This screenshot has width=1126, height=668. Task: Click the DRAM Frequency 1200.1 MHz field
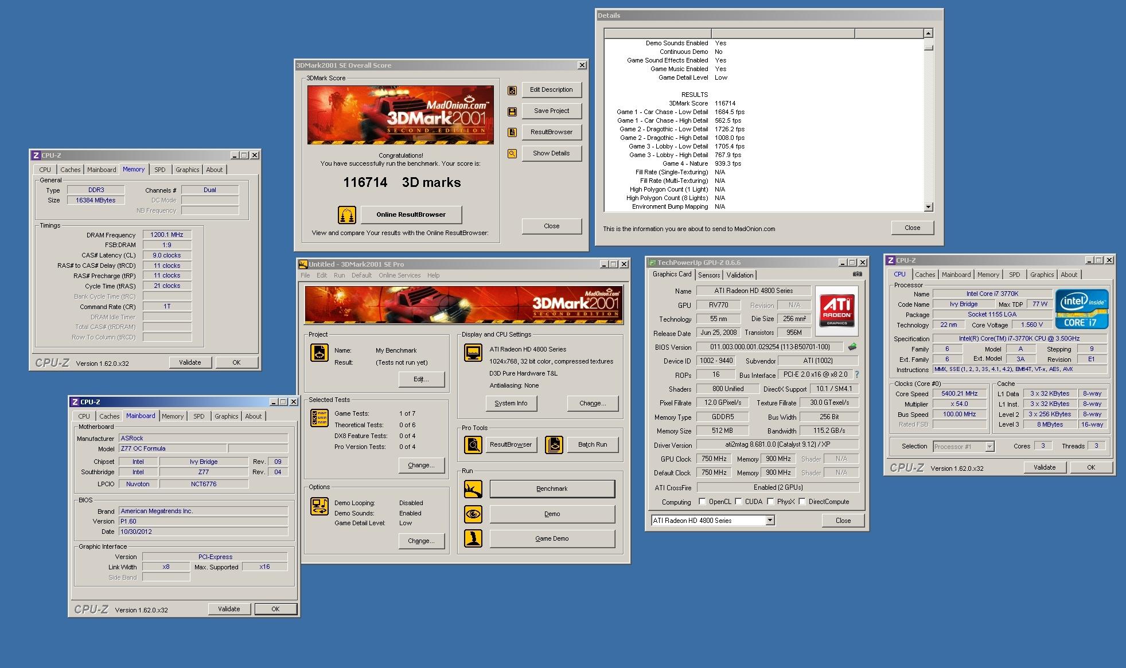(167, 235)
